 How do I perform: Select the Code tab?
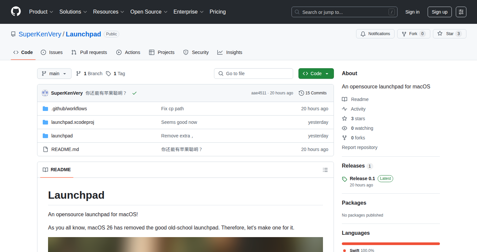(x=23, y=52)
